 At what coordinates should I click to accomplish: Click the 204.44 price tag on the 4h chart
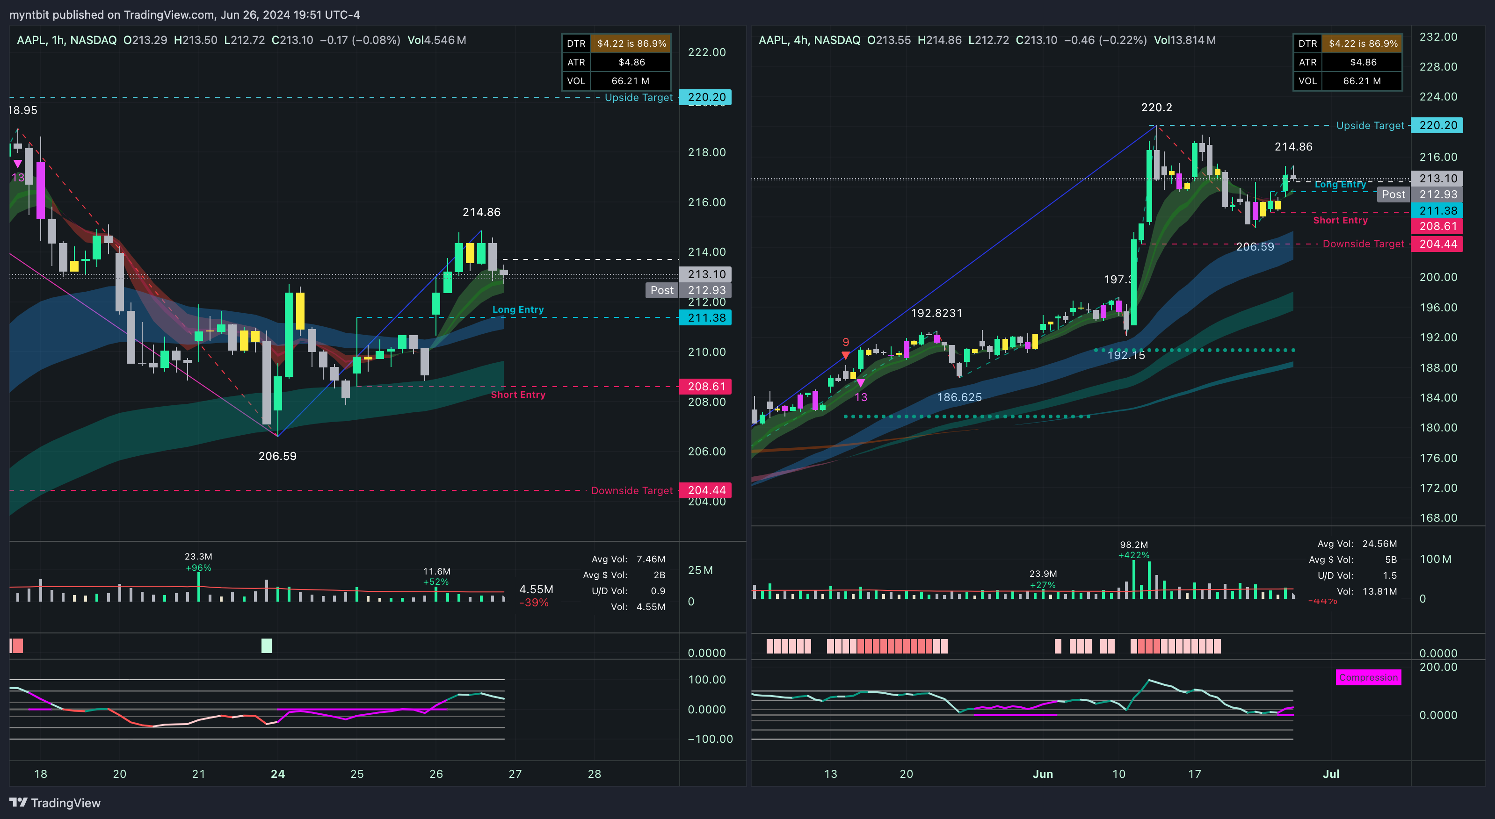pos(1437,244)
